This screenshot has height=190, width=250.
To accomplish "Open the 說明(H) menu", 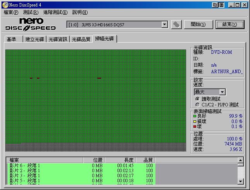I will (x=80, y=12).
